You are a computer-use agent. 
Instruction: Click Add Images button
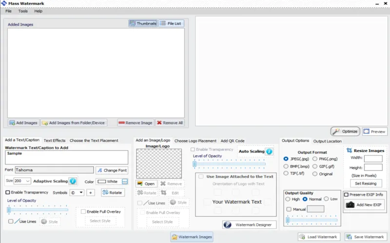coord(23,123)
